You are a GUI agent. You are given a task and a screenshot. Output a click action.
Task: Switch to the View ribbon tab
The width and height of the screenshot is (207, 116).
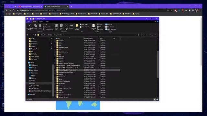click(x=47, y=22)
